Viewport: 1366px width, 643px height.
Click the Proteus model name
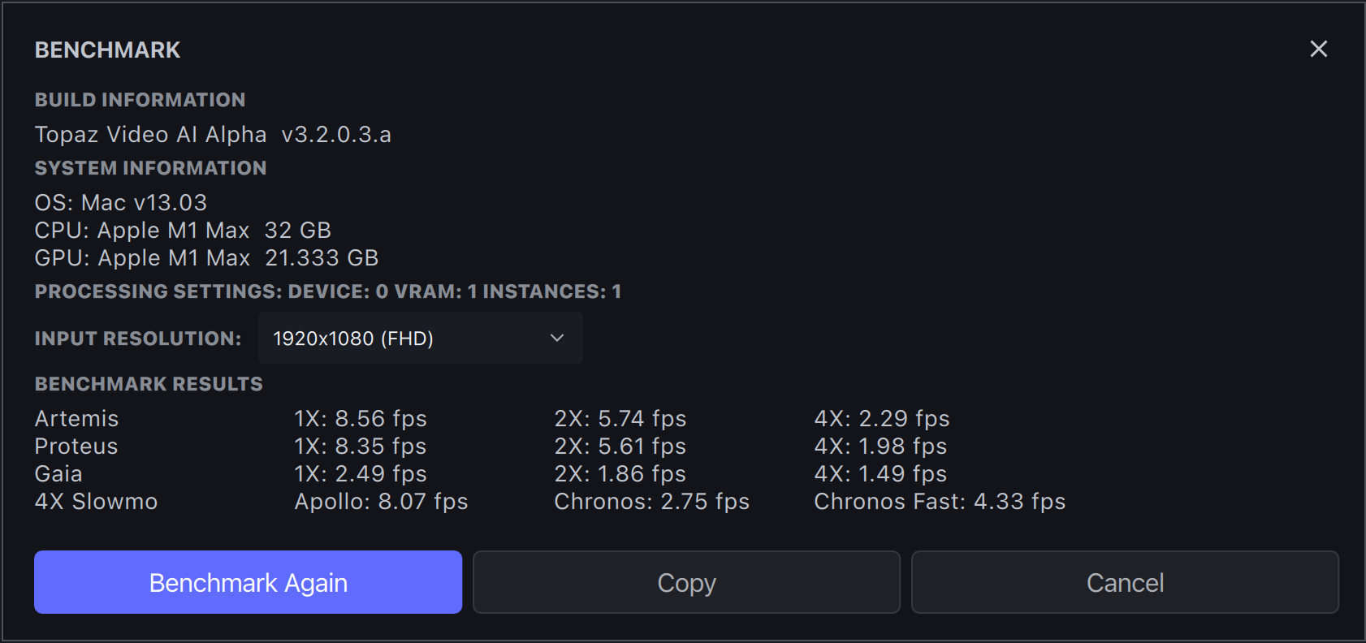tap(76, 447)
